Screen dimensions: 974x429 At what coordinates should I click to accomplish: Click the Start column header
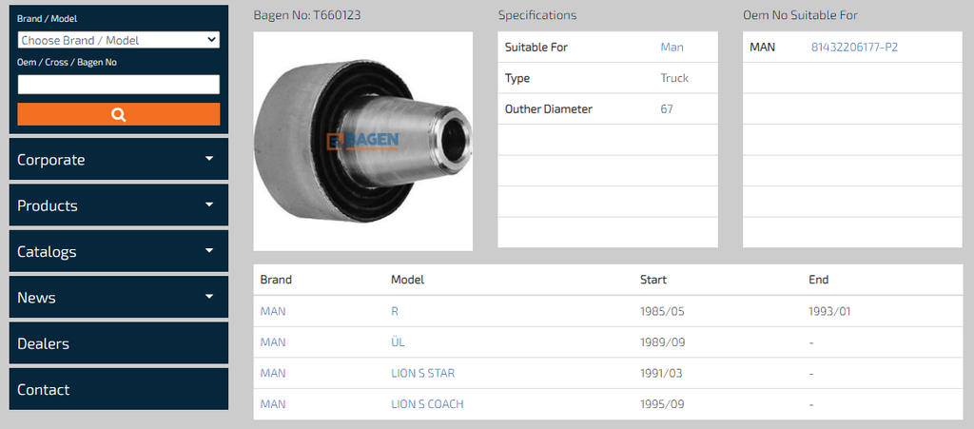tap(653, 280)
